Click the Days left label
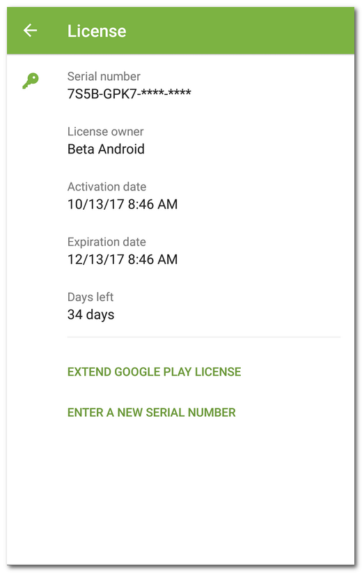362x573 pixels. [90, 297]
